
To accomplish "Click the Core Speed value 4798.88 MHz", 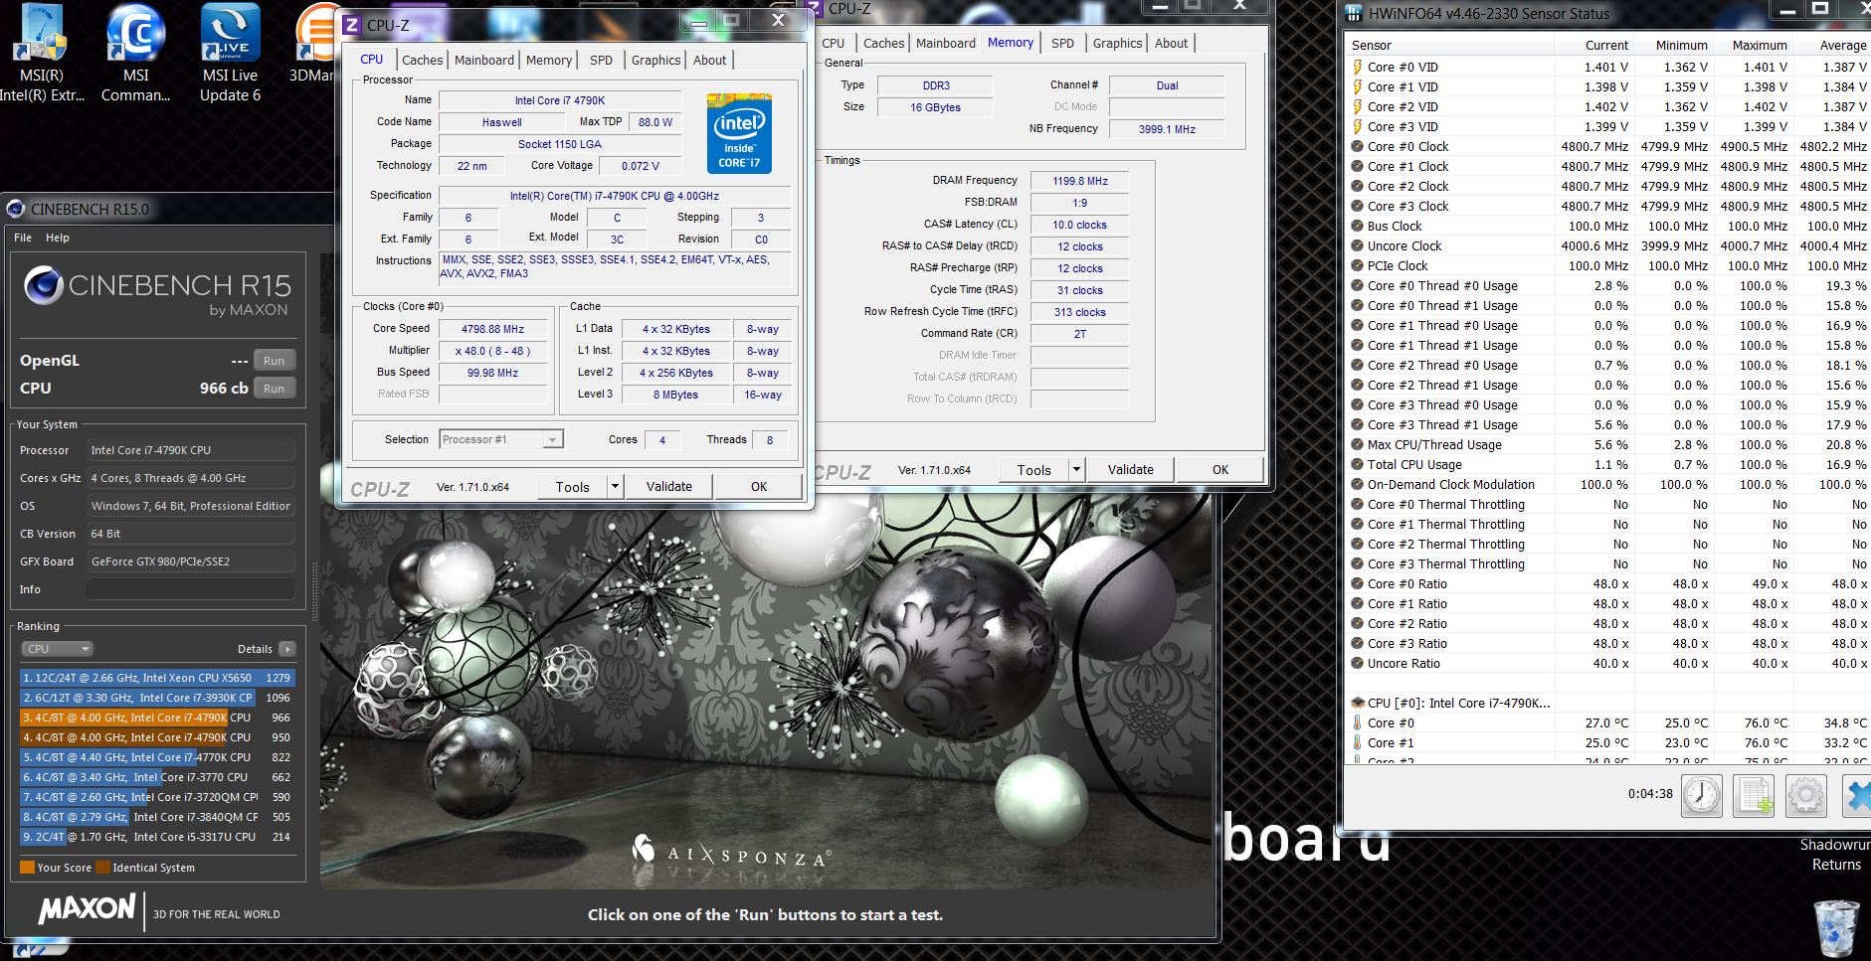I will pos(492,329).
